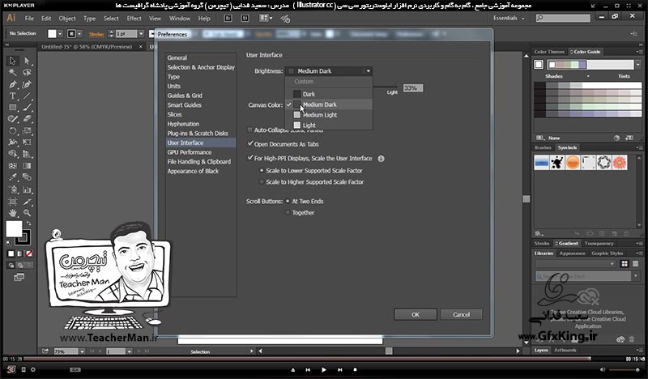Viewport: 648px width, 379px height.
Task: Choose Scale to Higher Supported Scale Factor
Action: (x=261, y=182)
